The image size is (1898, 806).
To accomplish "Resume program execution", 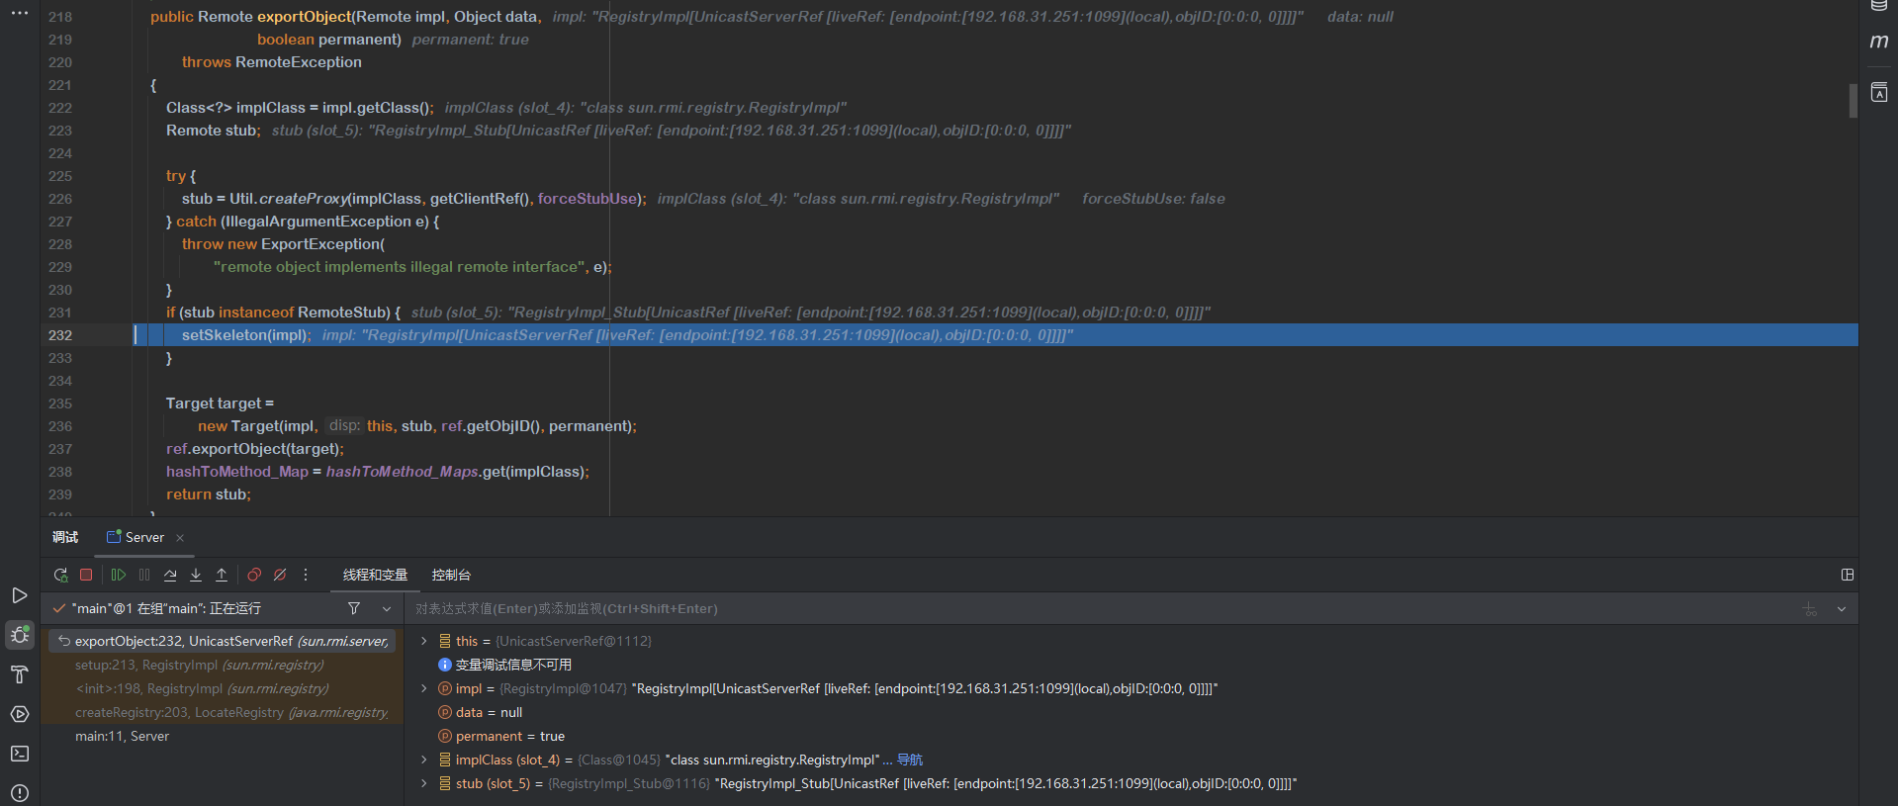I will (x=119, y=575).
